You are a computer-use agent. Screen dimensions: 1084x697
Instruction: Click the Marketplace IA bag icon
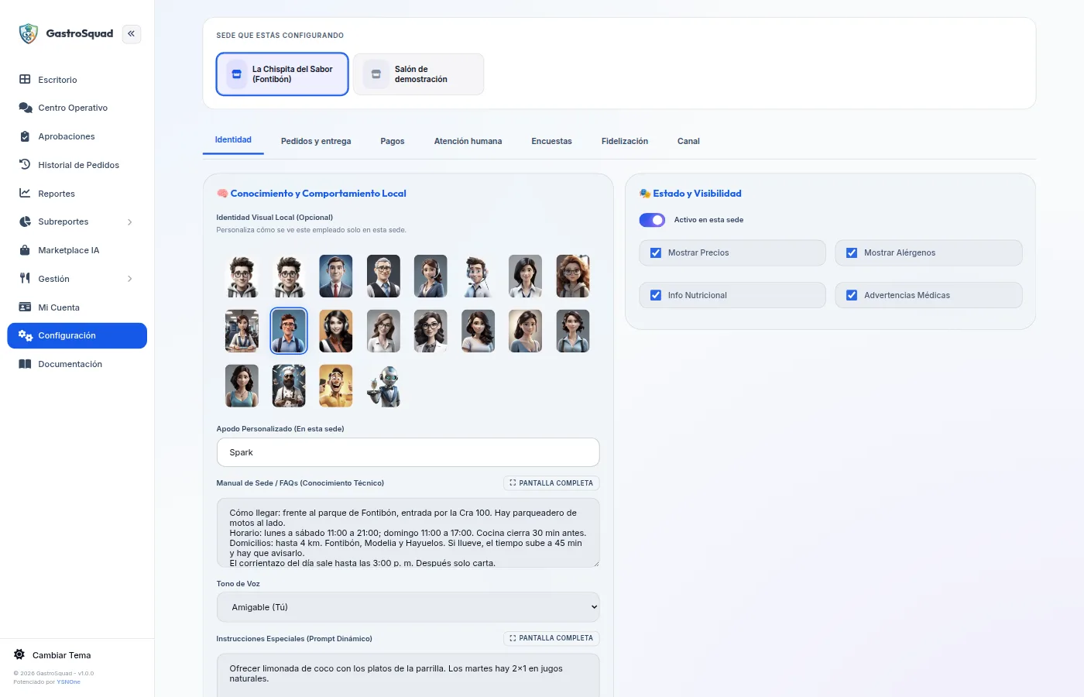tap(25, 250)
